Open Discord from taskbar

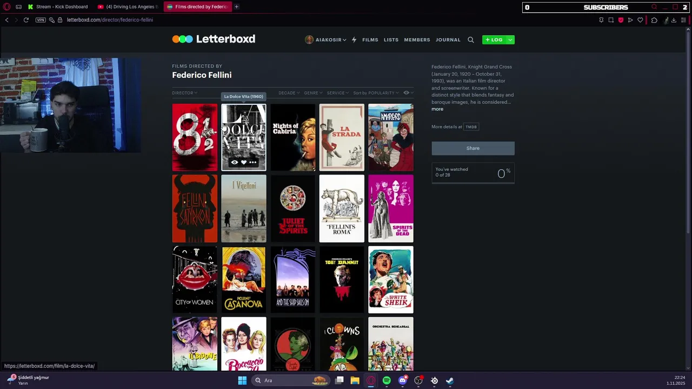[403, 380]
